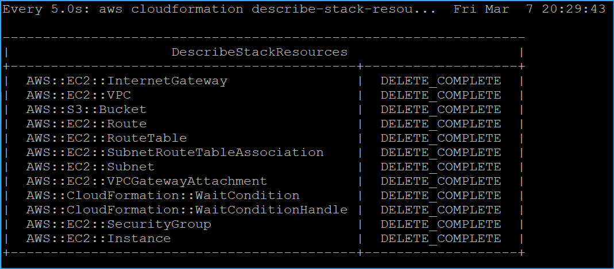Click the InternetGateway row's DELETE_COMPLETE status

[441, 81]
